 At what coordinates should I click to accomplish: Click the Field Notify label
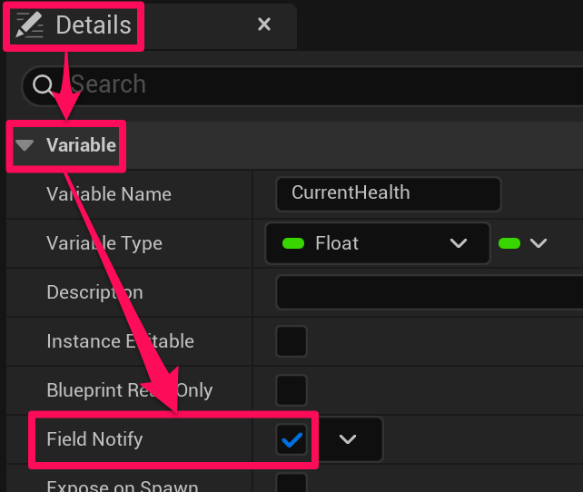click(94, 439)
